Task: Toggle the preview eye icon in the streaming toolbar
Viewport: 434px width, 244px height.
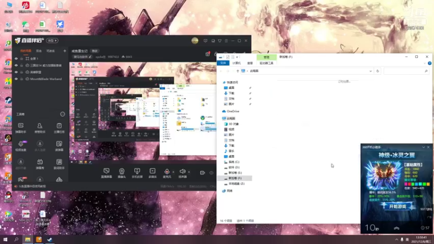Action: click(x=212, y=173)
